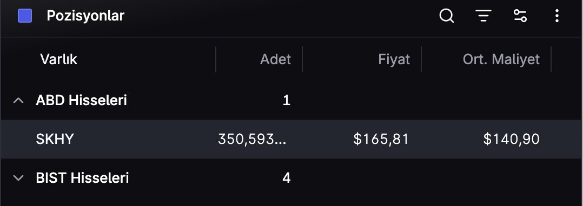Click the ABD Hisseleri group label
Viewport: 583px width, 206px height.
coord(82,100)
